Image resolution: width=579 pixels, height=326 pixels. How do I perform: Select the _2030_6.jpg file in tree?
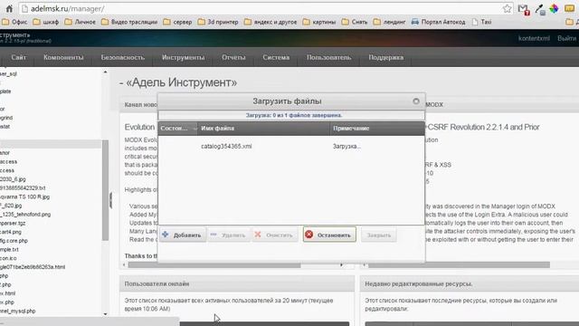coord(13,179)
